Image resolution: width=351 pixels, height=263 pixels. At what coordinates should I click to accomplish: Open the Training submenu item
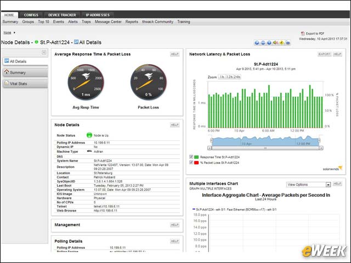tap(184, 22)
